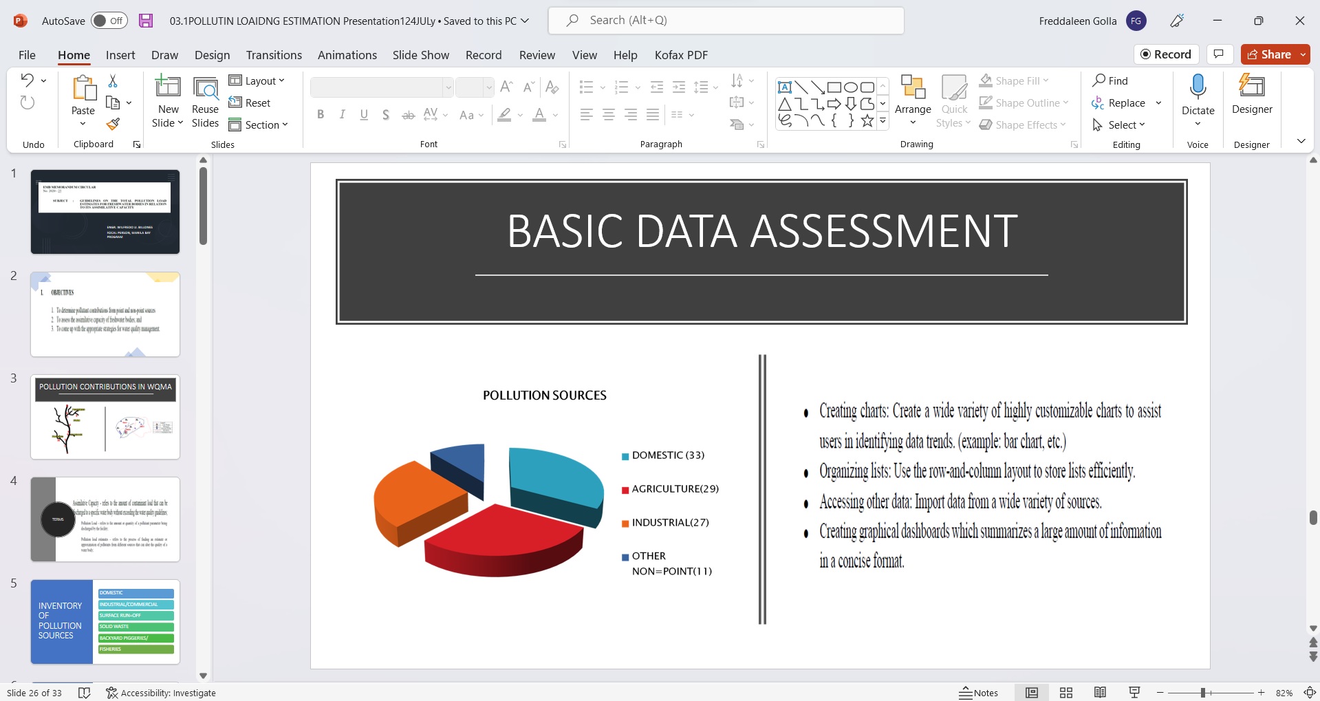Viewport: 1320px width, 701px height.
Task: Toggle Normal view button
Action: click(x=1032, y=693)
